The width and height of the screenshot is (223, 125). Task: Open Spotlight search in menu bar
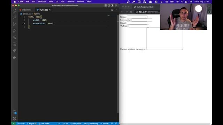(182, 1)
